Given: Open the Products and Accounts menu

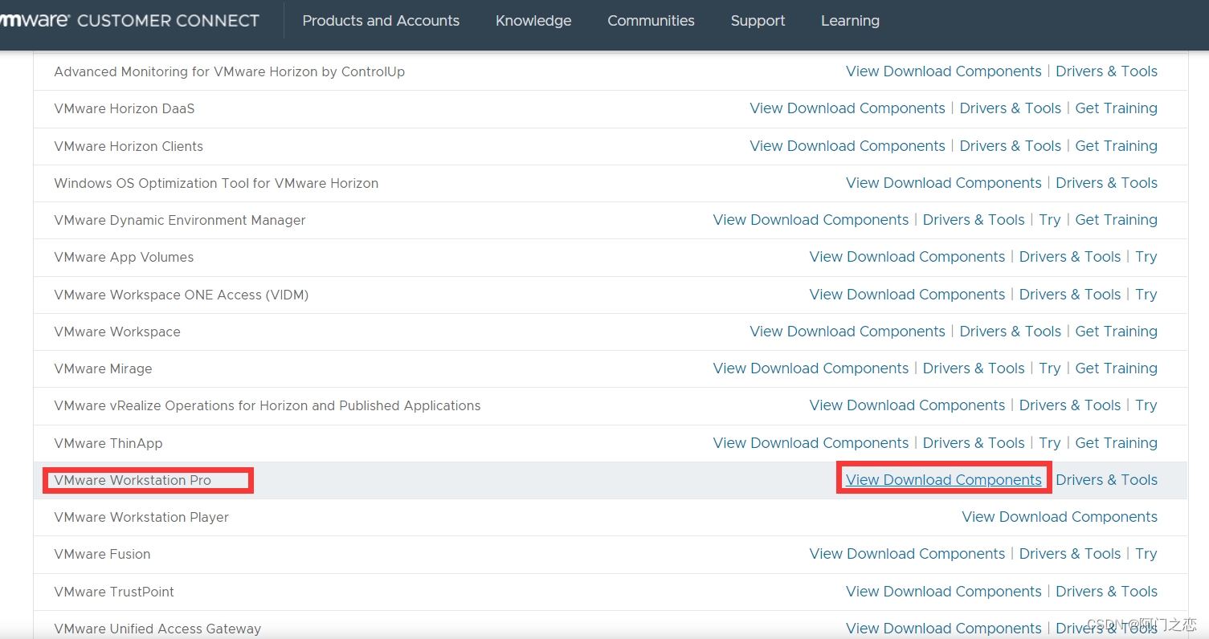Looking at the screenshot, I should (x=381, y=21).
